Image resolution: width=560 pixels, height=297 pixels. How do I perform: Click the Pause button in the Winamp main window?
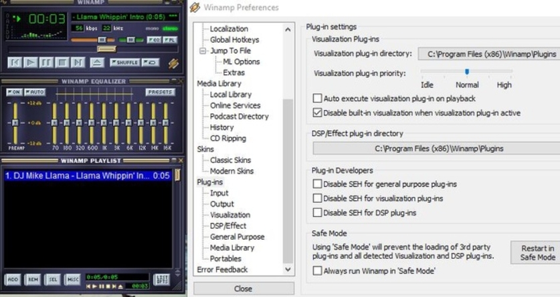pos(46,63)
